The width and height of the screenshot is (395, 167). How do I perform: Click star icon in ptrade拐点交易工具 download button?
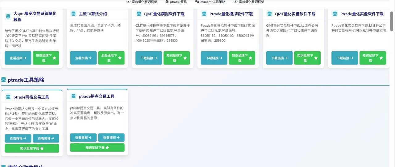click(107, 147)
